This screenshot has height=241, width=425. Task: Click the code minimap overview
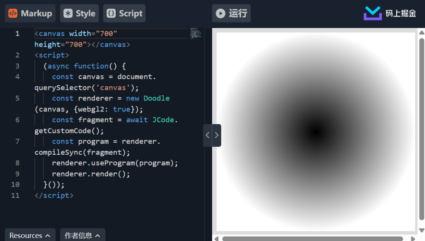point(196,33)
